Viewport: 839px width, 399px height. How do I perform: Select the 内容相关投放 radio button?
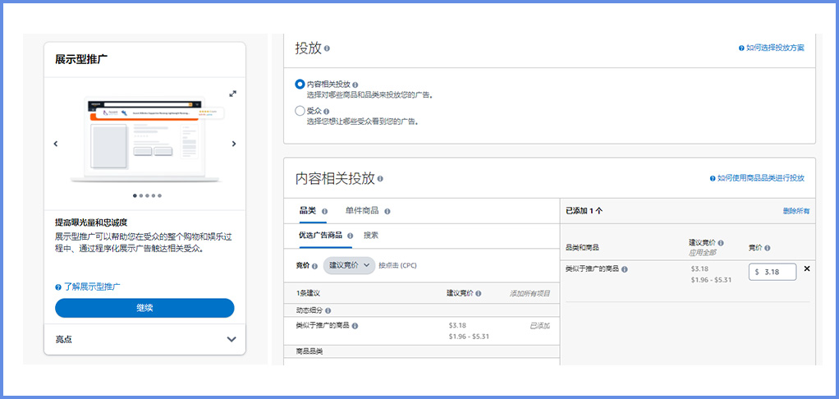tap(300, 84)
